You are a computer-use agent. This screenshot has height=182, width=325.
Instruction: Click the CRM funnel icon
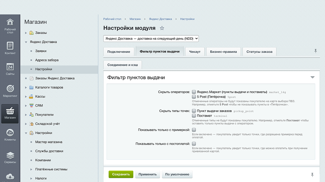(31, 106)
